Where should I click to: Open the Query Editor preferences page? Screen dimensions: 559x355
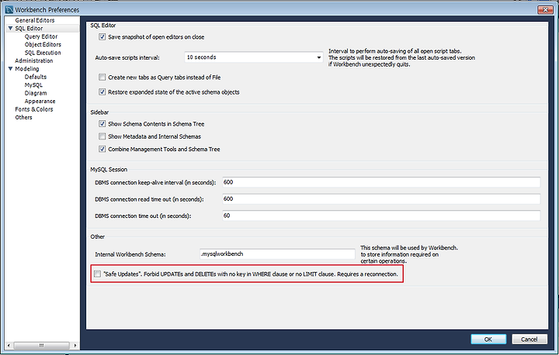coord(41,36)
